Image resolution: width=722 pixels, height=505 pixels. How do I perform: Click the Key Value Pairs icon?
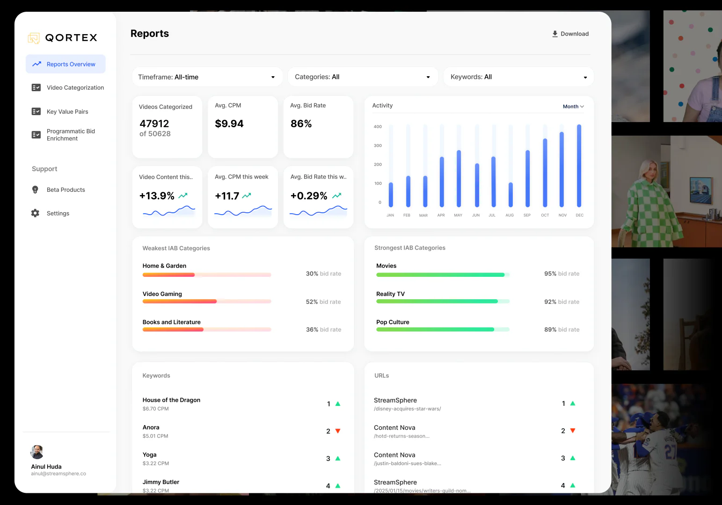[x=36, y=111]
